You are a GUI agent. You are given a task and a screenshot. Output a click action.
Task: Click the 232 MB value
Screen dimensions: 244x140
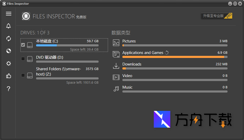222,64
